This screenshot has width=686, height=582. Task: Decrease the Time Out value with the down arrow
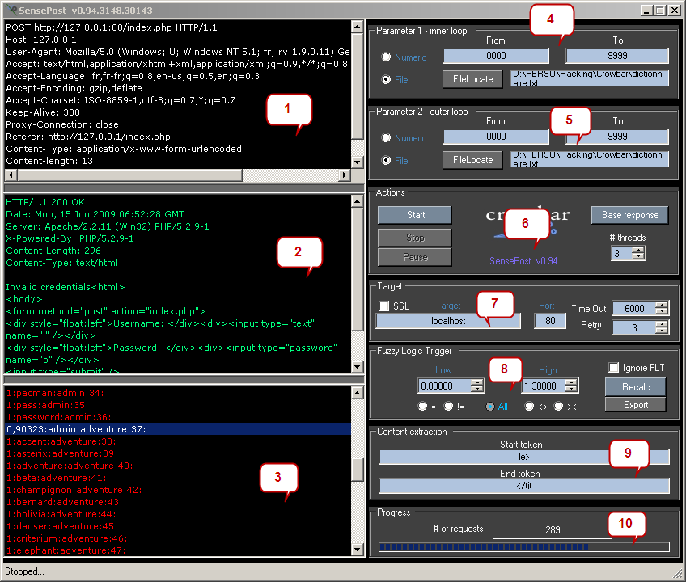tap(662, 312)
